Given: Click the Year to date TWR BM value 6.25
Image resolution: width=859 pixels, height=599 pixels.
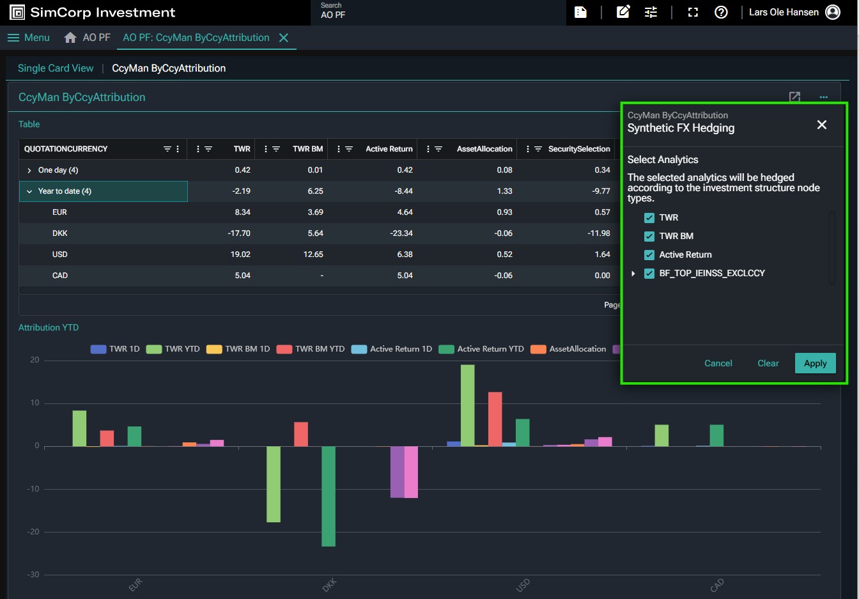Looking at the screenshot, I should (315, 191).
